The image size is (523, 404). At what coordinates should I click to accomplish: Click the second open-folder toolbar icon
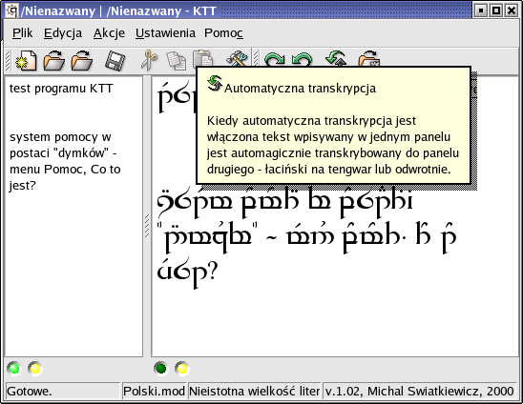click(82, 61)
